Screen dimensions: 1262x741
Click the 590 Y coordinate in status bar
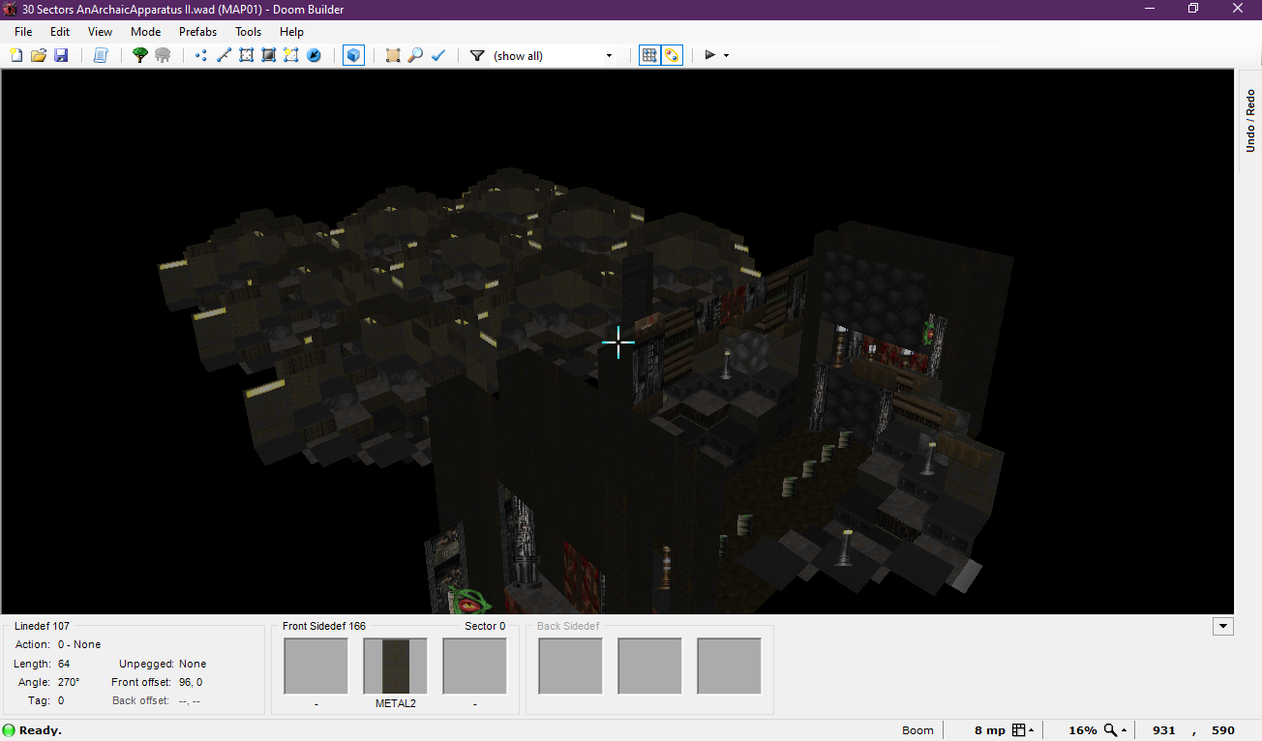point(1222,730)
